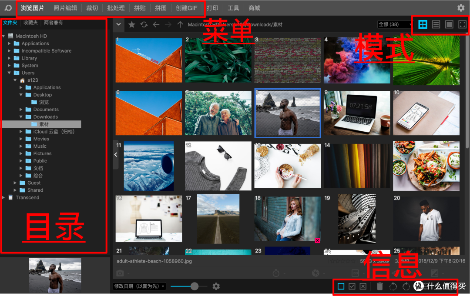Switch to list view mode
This screenshot has height=296, width=470.
click(x=436, y=24)
